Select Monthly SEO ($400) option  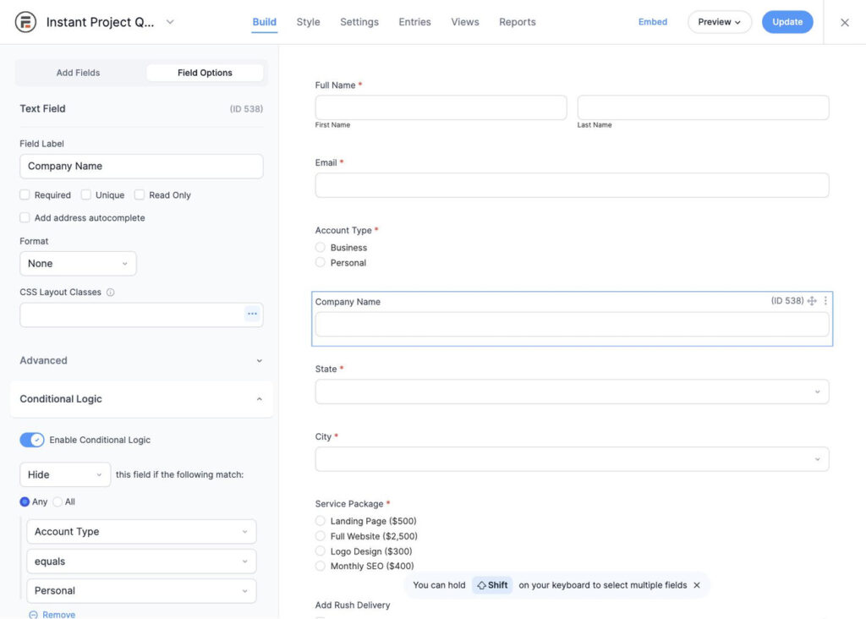[321, 566]
